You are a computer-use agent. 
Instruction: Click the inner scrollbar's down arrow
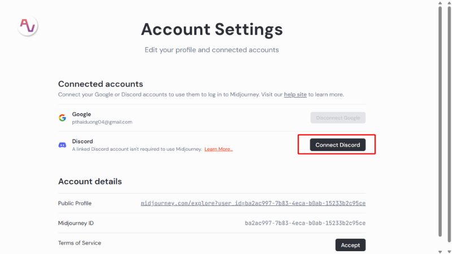pyautogui.click(x=440, y=252)
